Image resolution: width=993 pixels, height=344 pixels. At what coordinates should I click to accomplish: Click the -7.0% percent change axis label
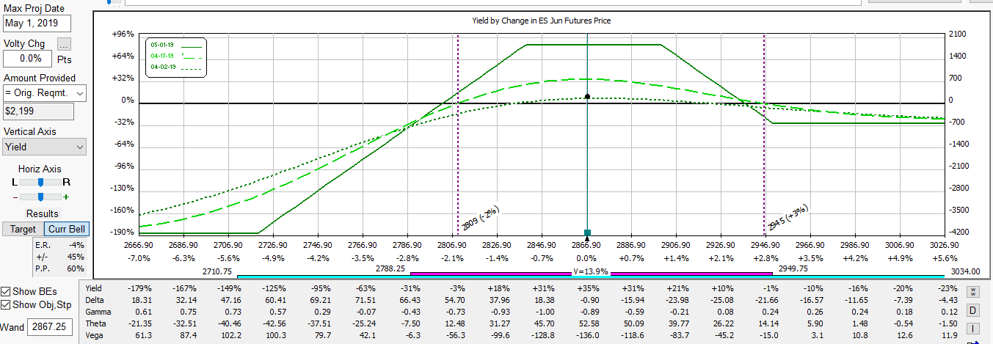click(138, 258)
